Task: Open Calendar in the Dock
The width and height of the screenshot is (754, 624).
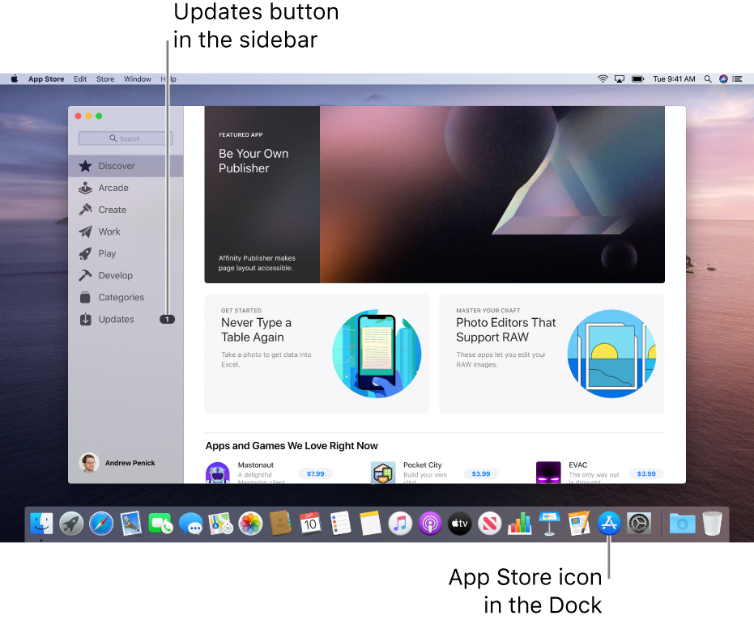Action: pos(310,523)
